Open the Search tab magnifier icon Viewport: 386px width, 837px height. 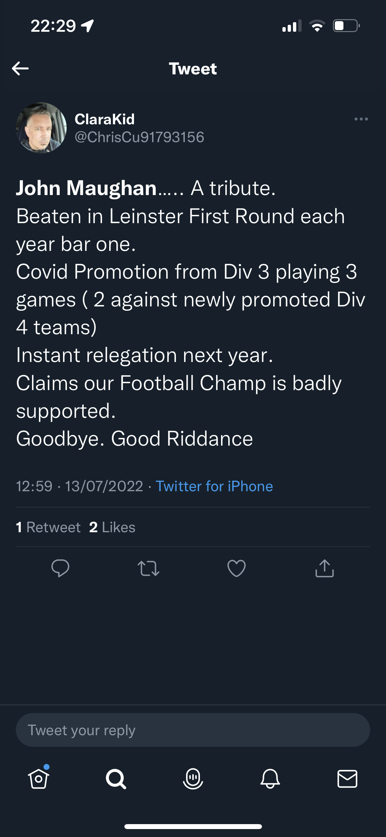tap(116, 778)
